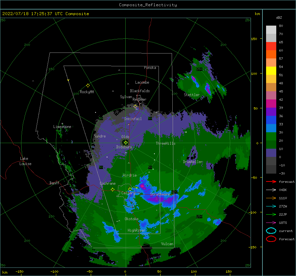This screenshot has height=276, width=296.
Task: Select the 65 dBZ red color swatch
Action: pos(271,46)
